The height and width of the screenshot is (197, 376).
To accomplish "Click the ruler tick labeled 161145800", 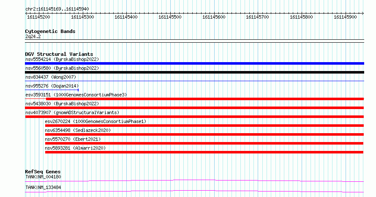I will click(301, 17).
